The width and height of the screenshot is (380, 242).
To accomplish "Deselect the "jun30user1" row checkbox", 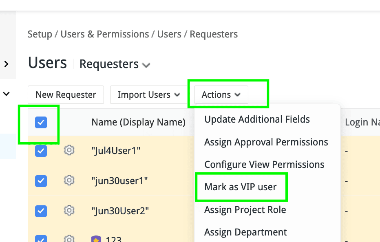I will point(41,180).
